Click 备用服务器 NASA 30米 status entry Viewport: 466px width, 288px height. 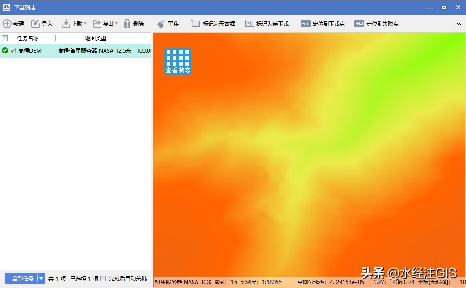pyautogui.click(x=183, y=282)
